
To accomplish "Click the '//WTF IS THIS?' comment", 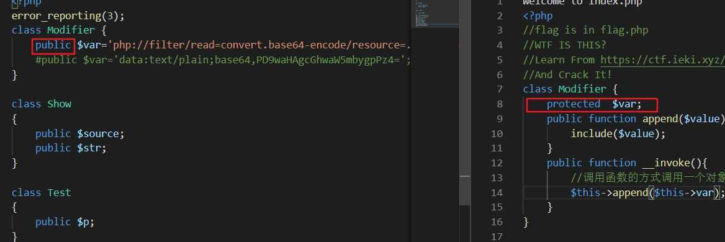I will pos(565,45).
